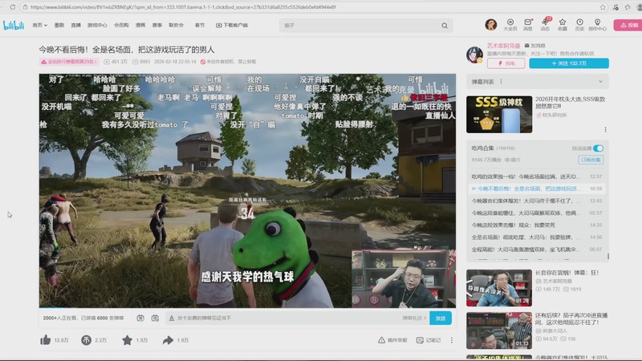
Task: Reload the page in the browser
Action: point(13,7)
